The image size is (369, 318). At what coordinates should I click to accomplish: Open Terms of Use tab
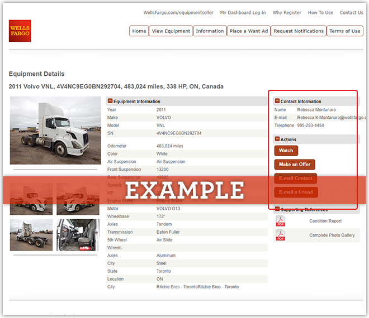coord(345,31)
